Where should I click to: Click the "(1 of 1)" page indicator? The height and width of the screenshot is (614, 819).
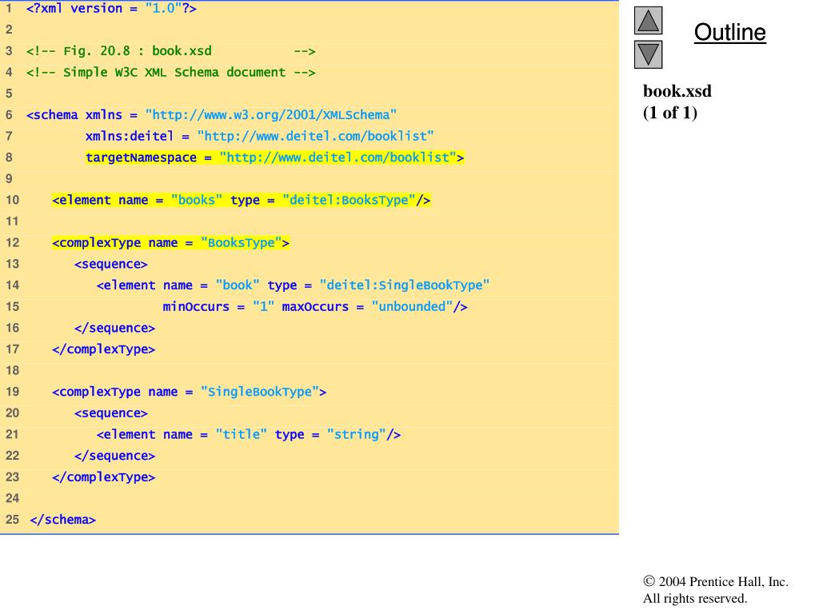click(670, 113)
